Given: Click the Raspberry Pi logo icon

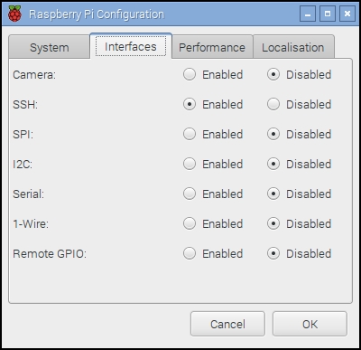Looking at the screenshot, I should tap(14, 14).
